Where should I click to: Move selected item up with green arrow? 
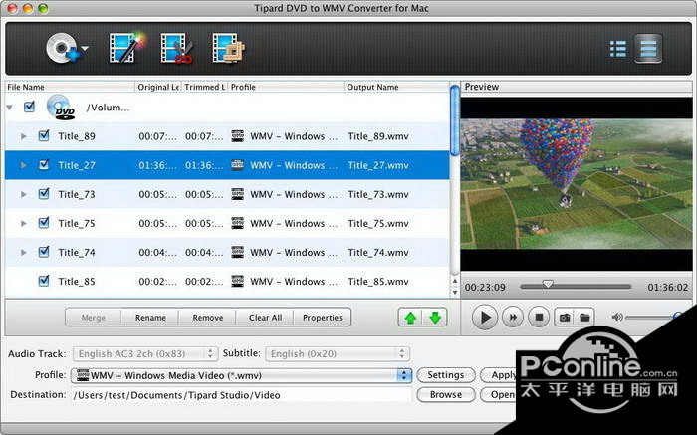pos(410,318)
